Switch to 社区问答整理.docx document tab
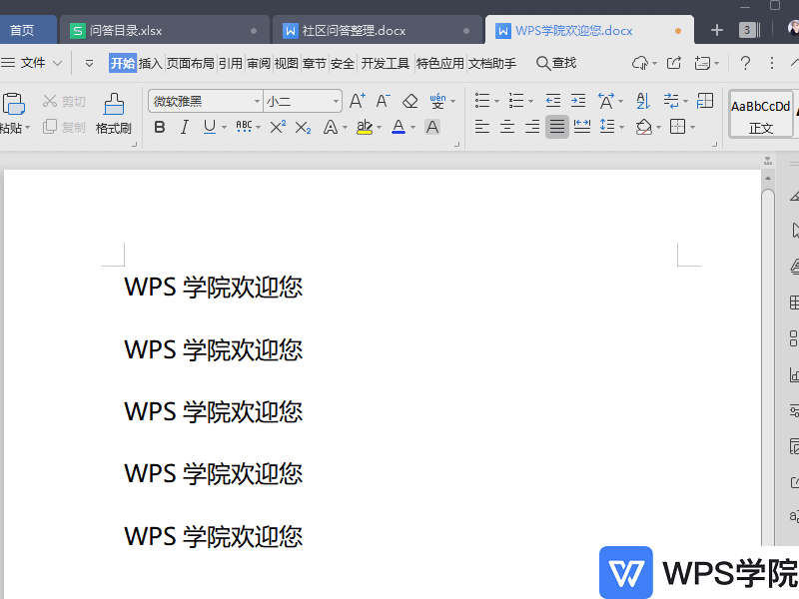This screenshot has height=599, width=799. coord(378,31)
